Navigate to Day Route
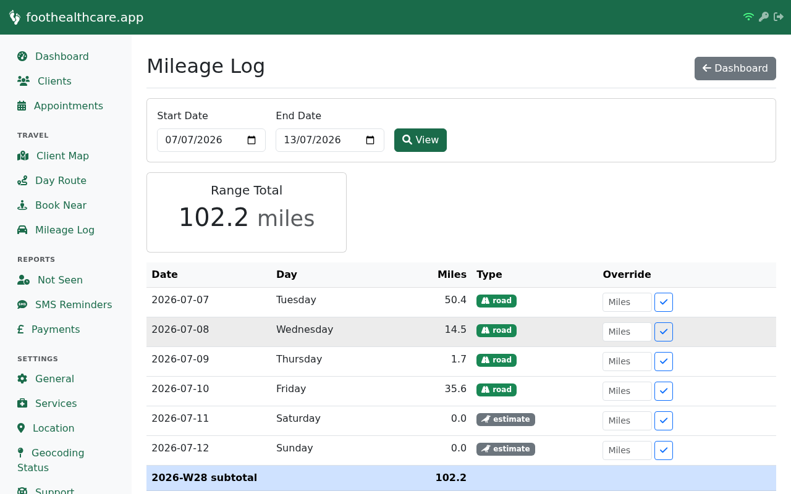The height and width of the screenshot is (494, 791). tap(61, 180)
